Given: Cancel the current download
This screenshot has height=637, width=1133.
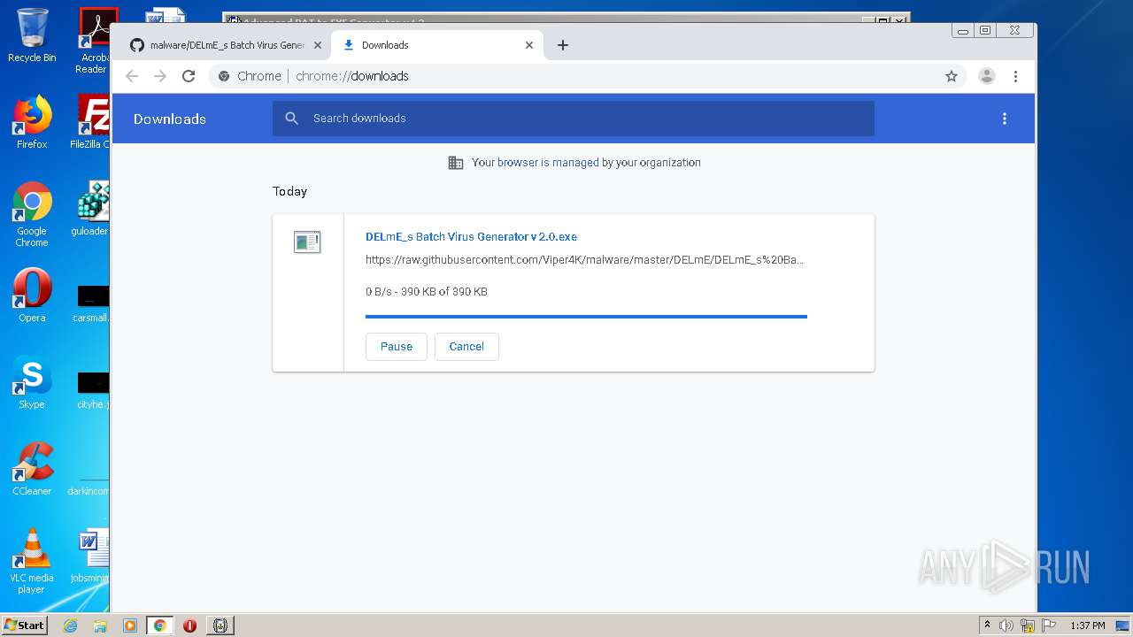Looking at the screenshot, I should (x=466, y=347).
